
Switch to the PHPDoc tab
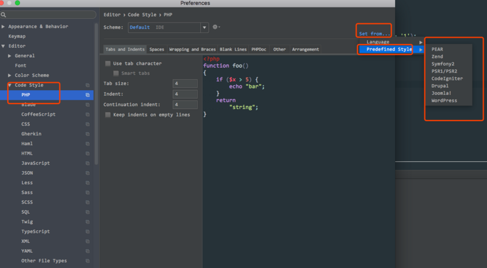point(259,49)
